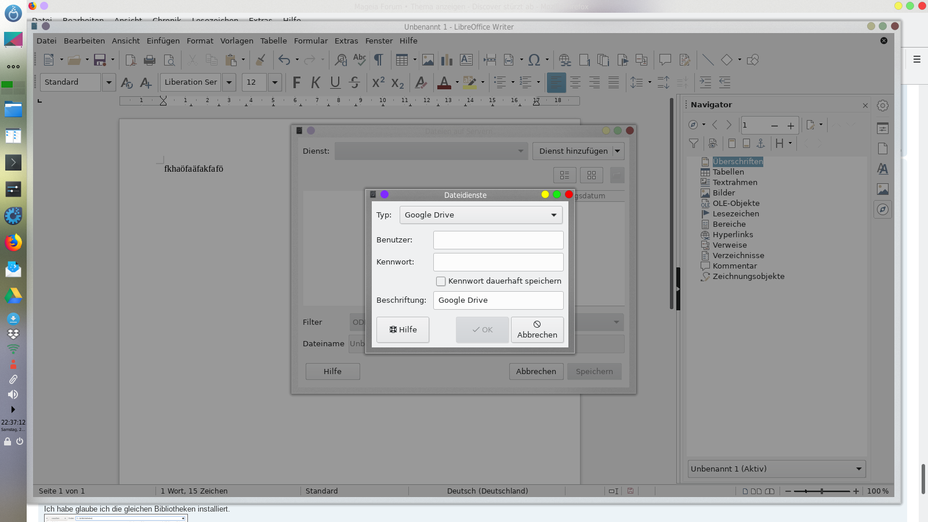Toggle Strikethrough formatting
The width and height of the screenshot is (928, 522).
click(354, 82)
